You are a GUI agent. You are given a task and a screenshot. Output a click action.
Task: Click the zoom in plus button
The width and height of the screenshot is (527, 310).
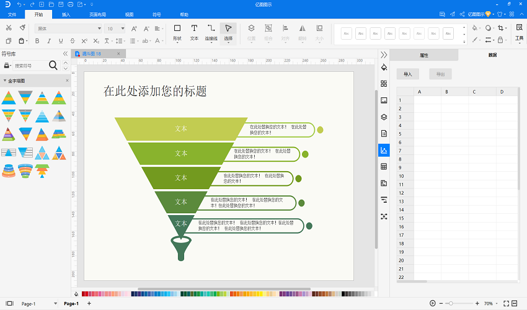pos(477,304)
